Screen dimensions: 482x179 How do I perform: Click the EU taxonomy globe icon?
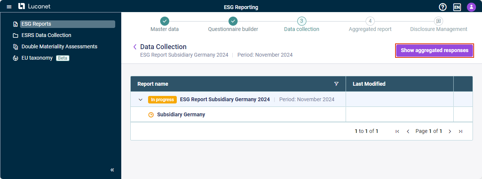(15, 58)
